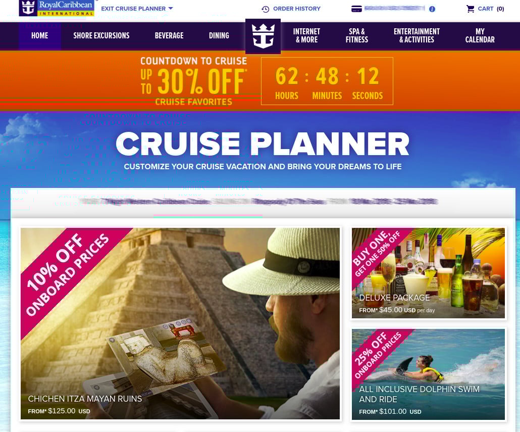520x432 pixels.
Task: Expand the Exit Cruise Planner dropdown arrow
Action: [x=171, y=8]
